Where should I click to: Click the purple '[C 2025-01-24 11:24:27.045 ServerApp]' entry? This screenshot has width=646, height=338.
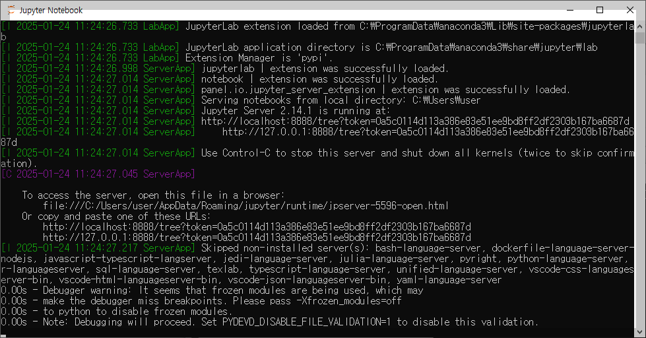(x=98, y=174)
